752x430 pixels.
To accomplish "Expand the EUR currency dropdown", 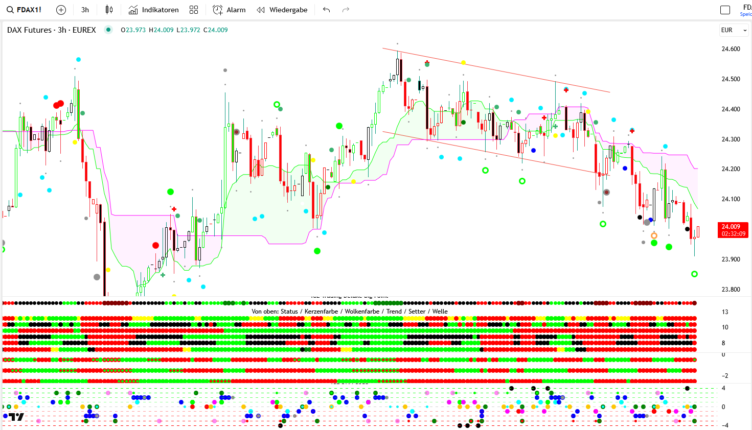I will point(734,30).
